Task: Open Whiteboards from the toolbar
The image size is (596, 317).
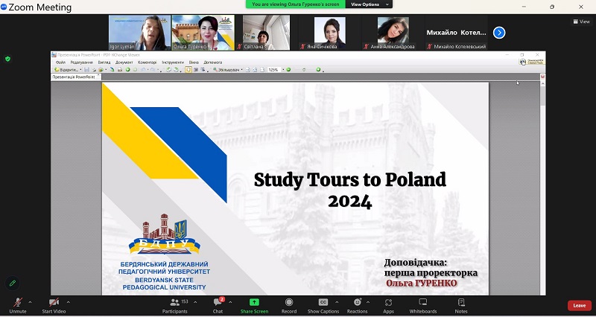Action: click(x=422, y=303)
